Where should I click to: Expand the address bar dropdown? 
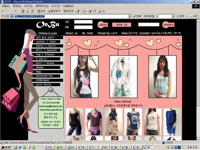129,16
